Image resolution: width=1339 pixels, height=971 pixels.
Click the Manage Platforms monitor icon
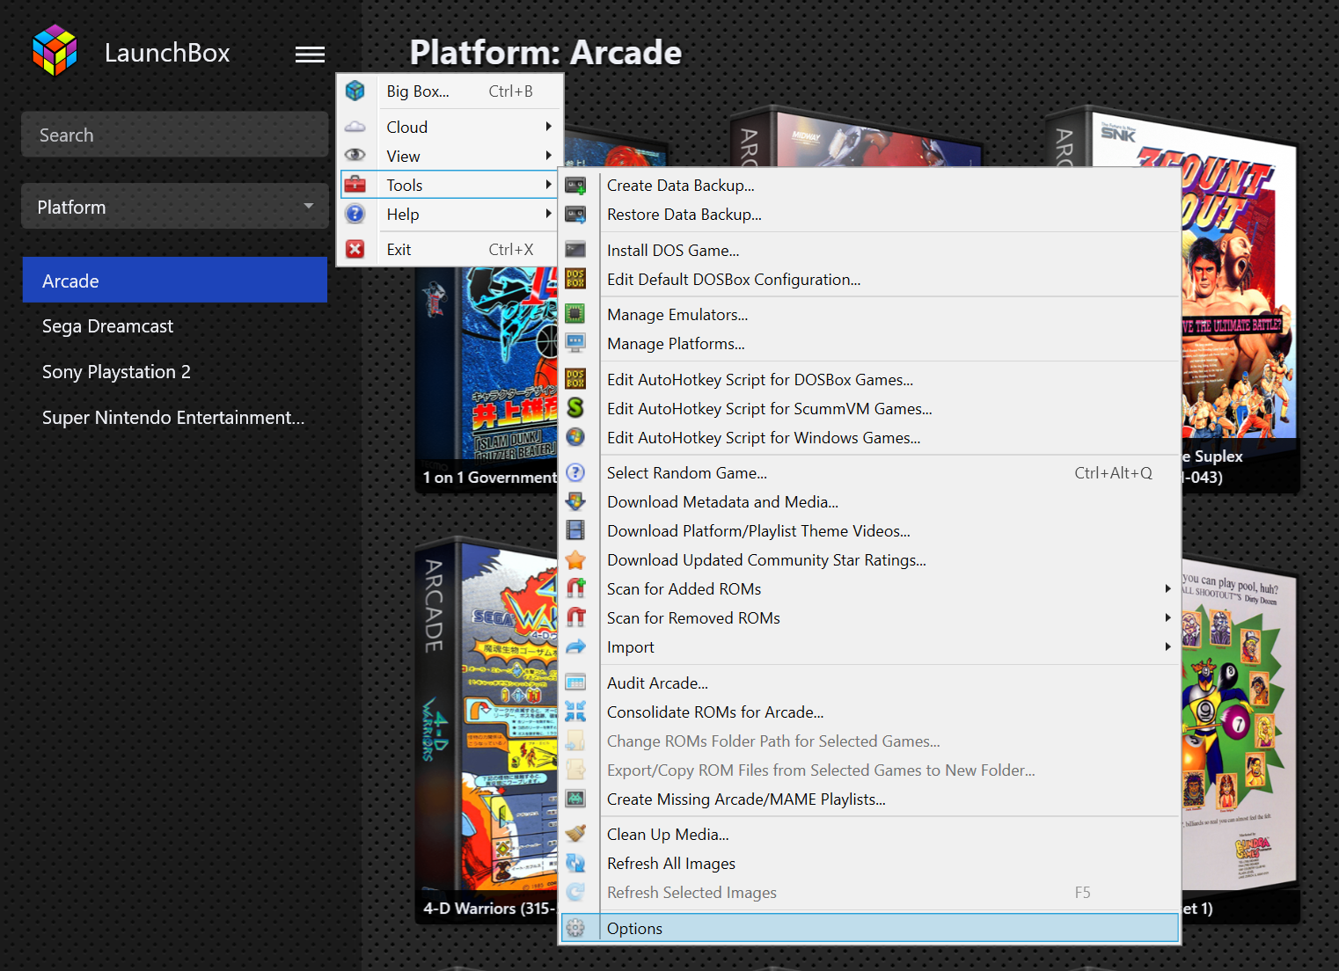pyautogui.click(x=575, y=343)
